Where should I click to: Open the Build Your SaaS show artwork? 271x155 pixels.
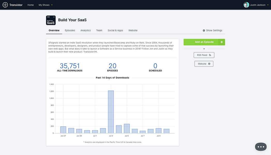click(x=51, y=20)
